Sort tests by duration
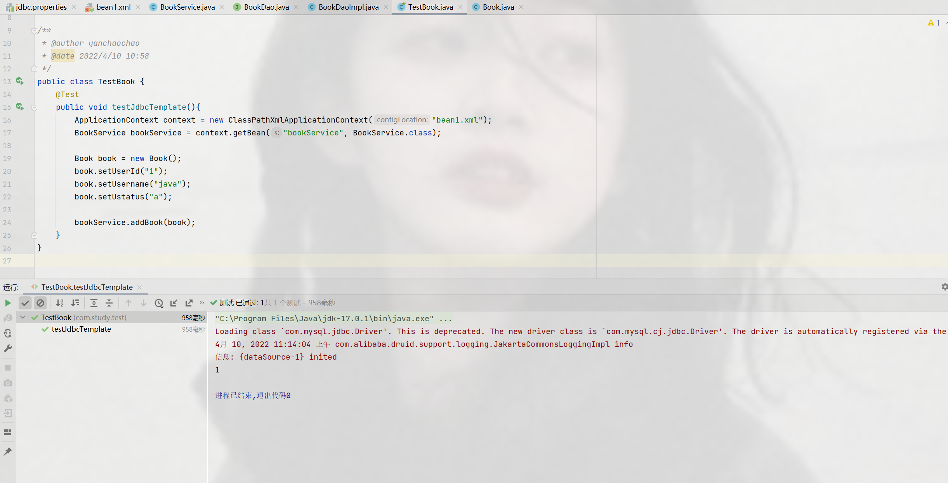This screenshot has height=483, width=948. click(x=75, y=303)
